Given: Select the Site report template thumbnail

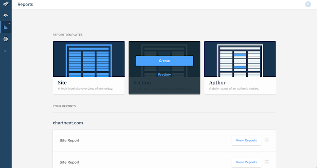Looking at the screenshot, I should pyautogui.click(x=89, y=59).
